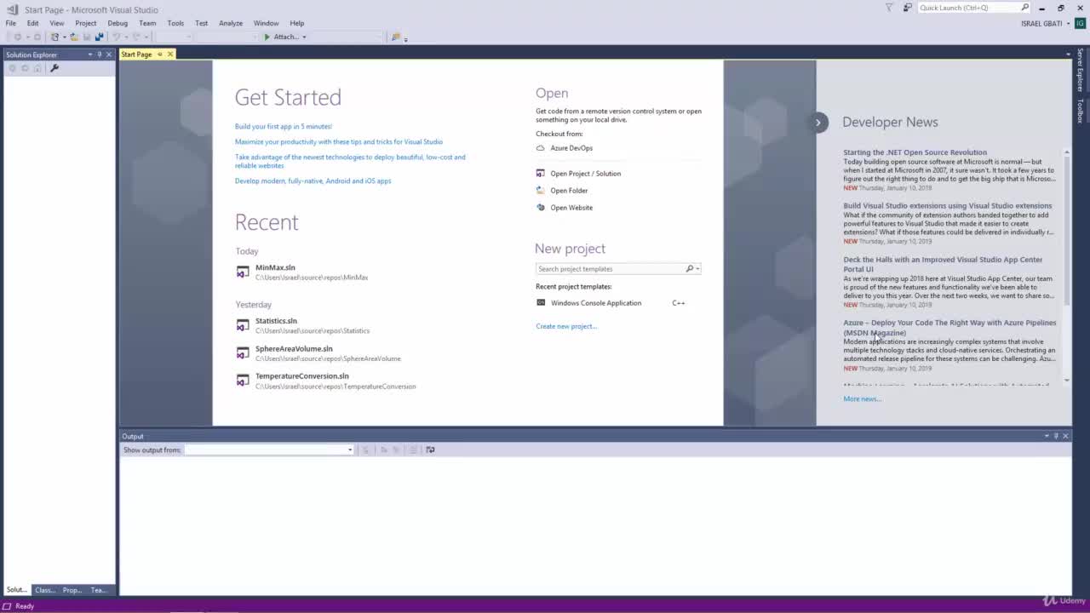Close the Start Page tab
Image resolution: width=1090 pixels, height=613 pixels.
pos(170,54)
